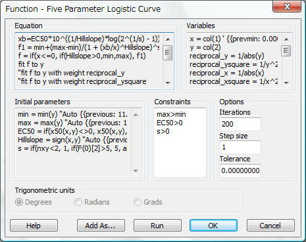Click Initial parameters scroll up arrow
306x242 pixels.
[x=136, y=115]
